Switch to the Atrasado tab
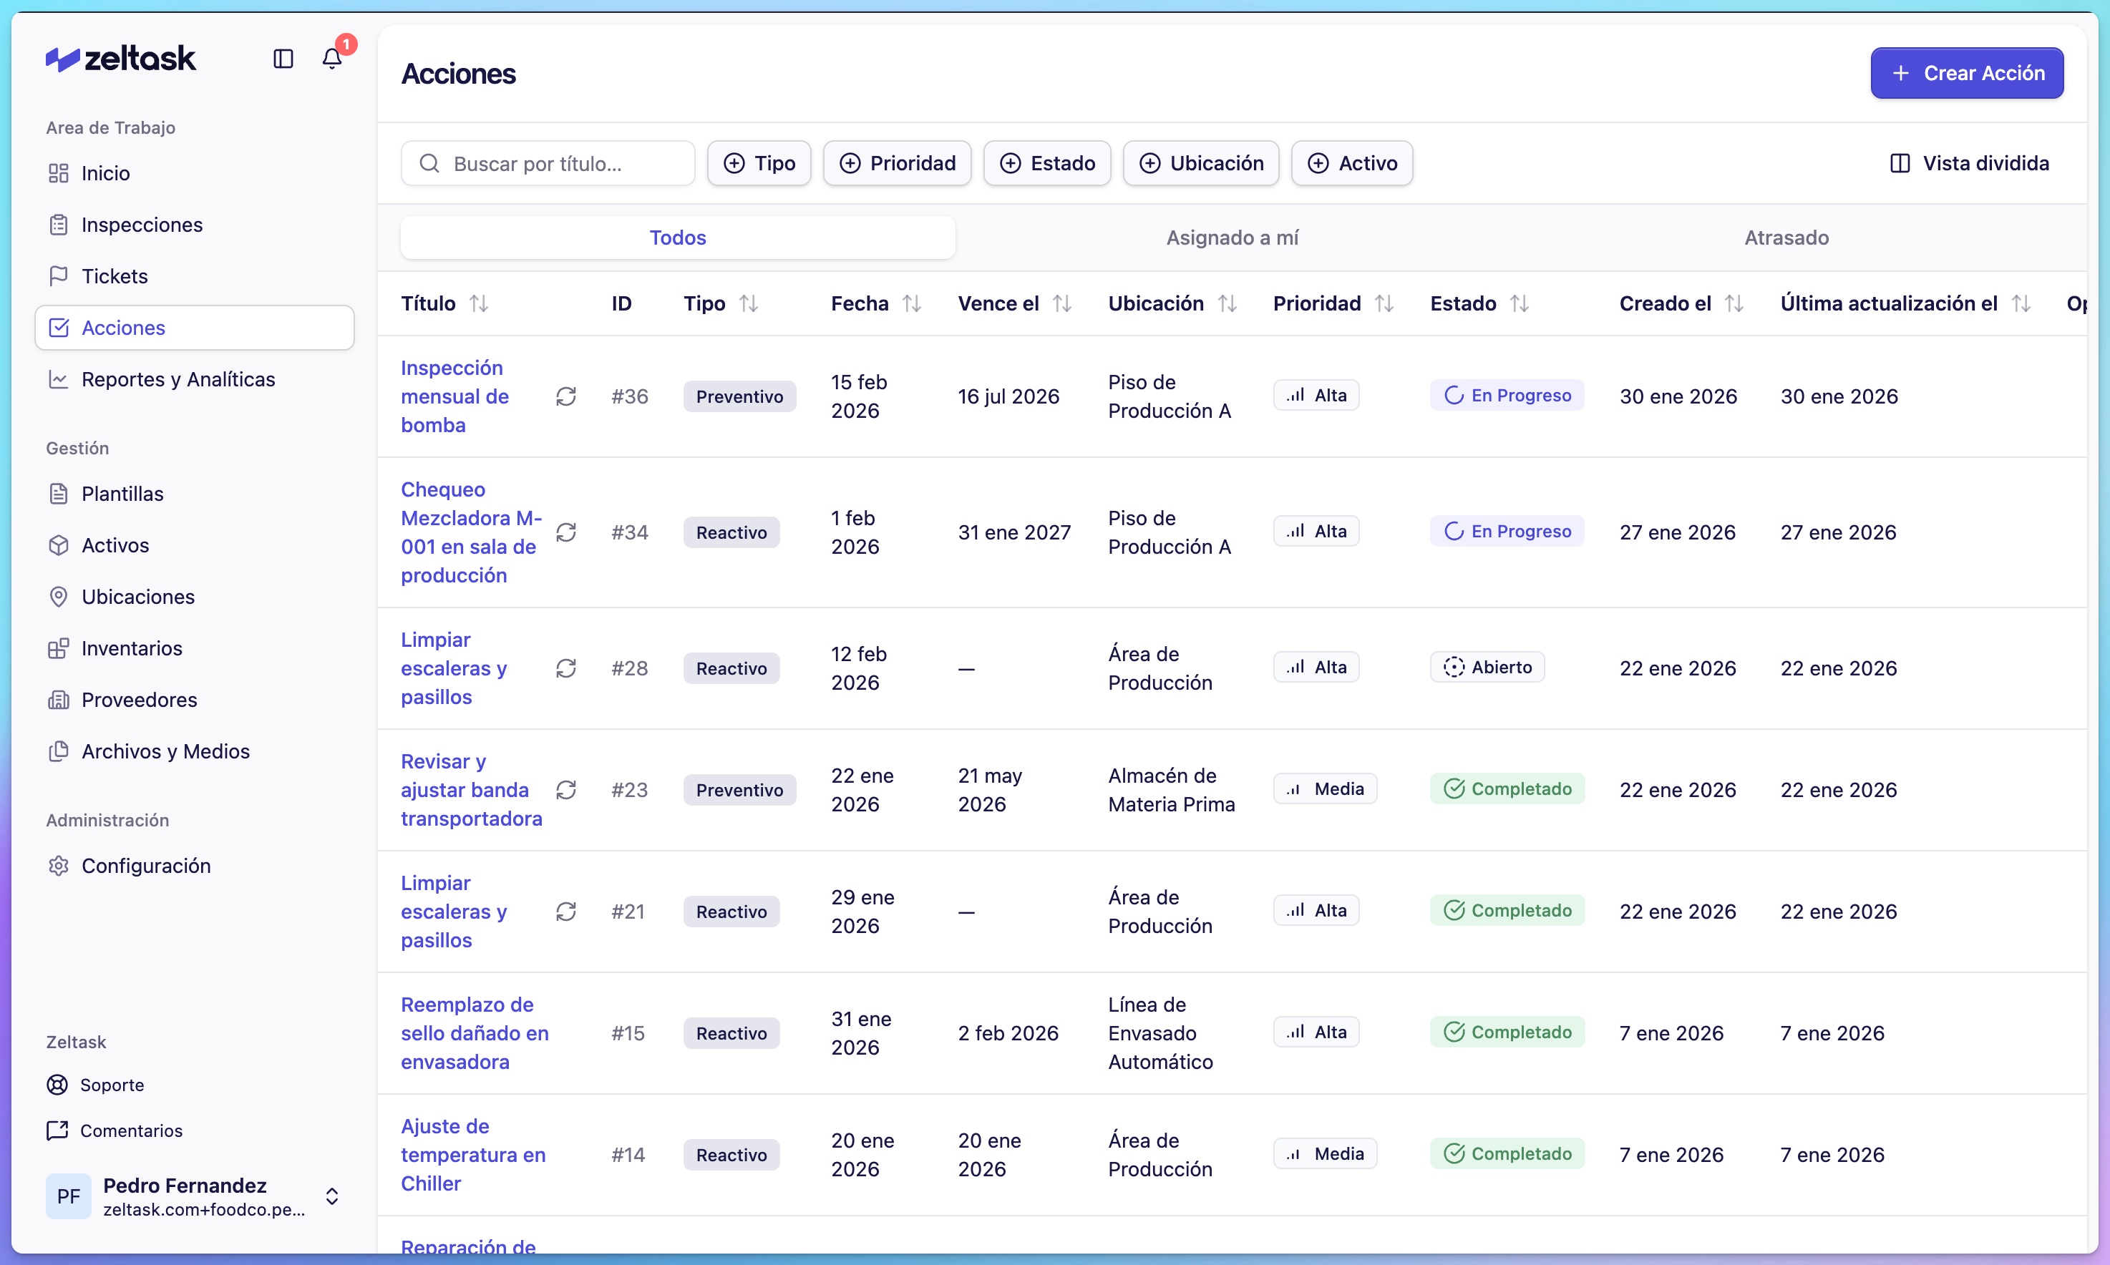Viewport: 2110px width, 1265px height. click(1786, 237)
